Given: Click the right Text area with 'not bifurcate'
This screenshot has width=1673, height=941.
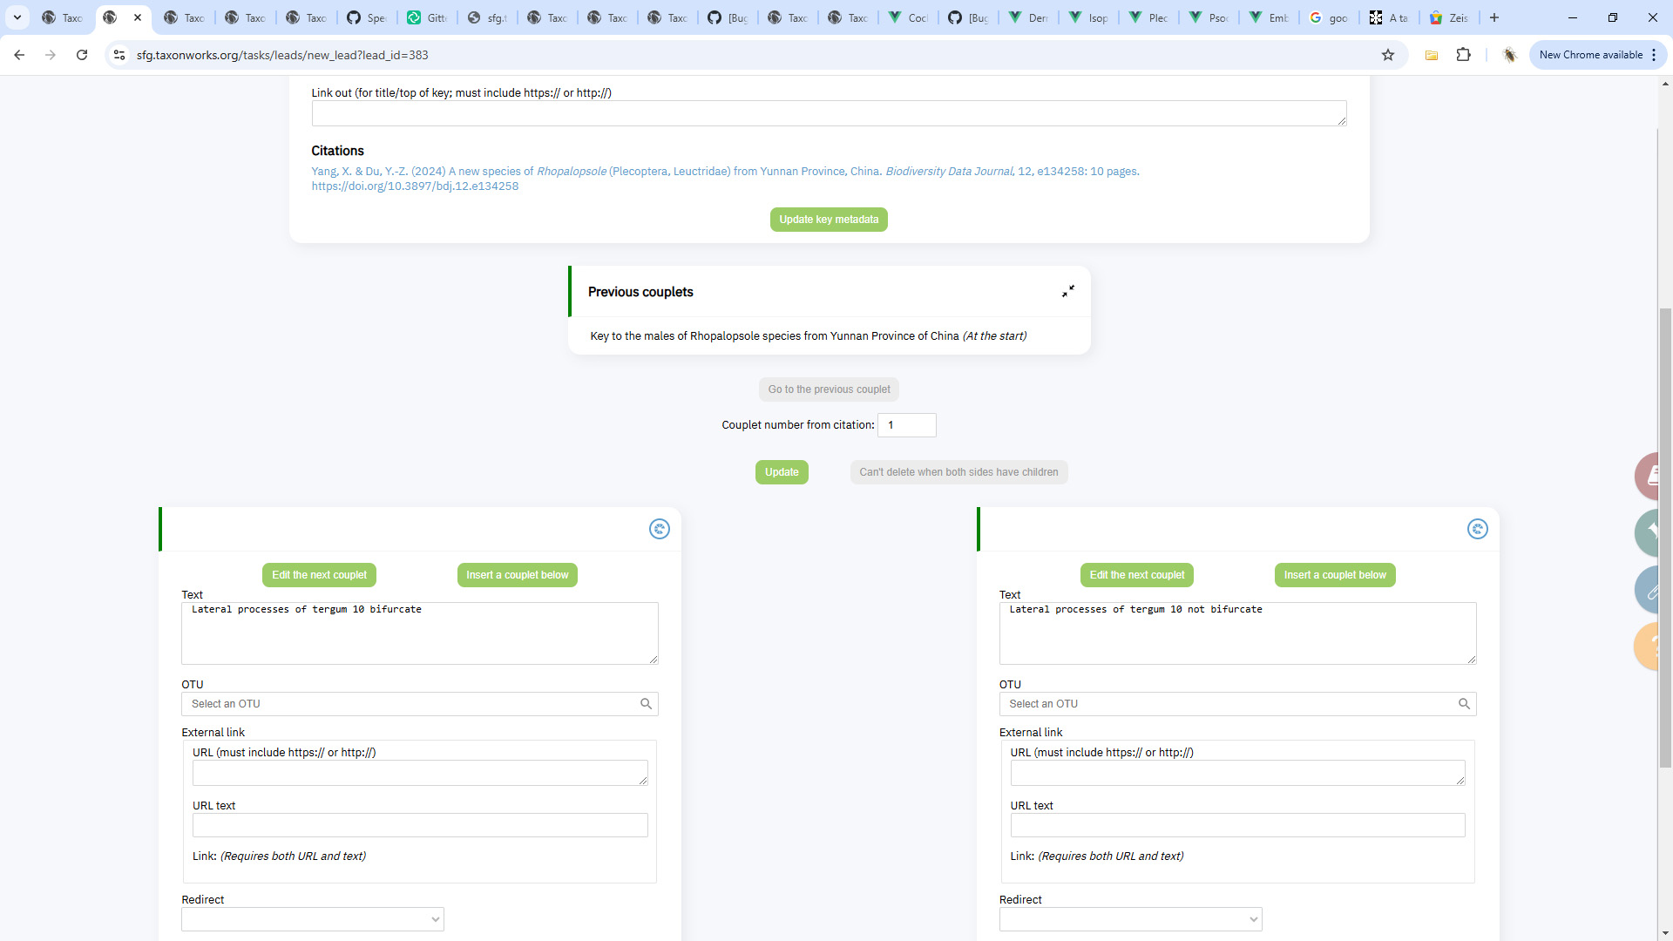Looking at the screenshot, I should tap(1237, 633).
